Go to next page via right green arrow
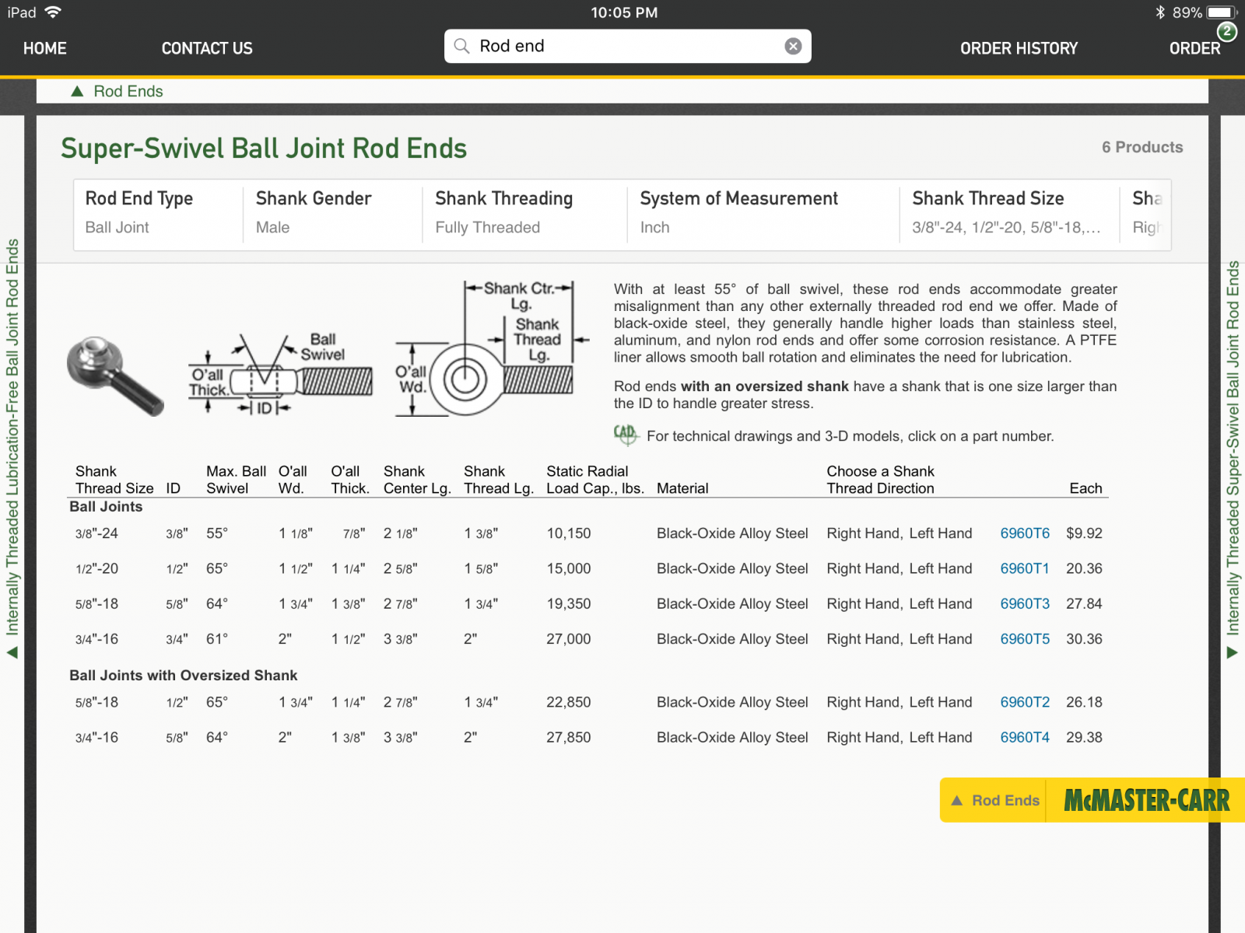This screenshot has width=1245, height=933. point(1233,653)
